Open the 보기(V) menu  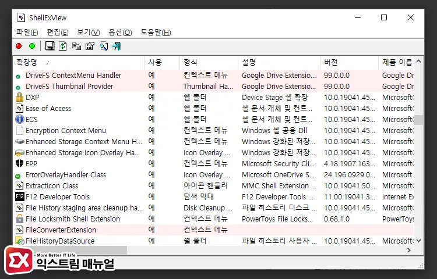[x=89, y=32]
